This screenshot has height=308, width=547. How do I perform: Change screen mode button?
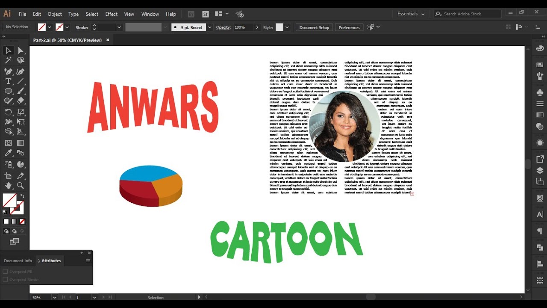(15, 242)
